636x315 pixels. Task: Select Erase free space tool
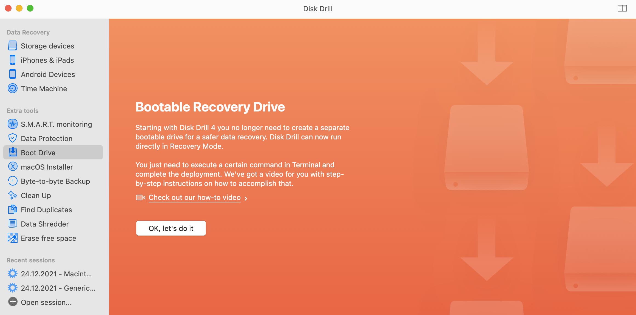[48, 238]
